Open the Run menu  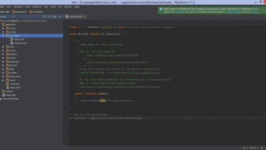pos(46,7)
